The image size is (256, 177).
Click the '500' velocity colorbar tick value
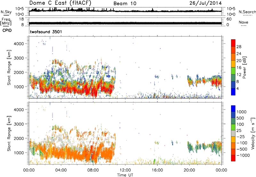click(x=240, y=118)
